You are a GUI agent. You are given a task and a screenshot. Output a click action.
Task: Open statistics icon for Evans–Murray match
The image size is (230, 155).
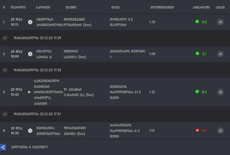[220, 92]
